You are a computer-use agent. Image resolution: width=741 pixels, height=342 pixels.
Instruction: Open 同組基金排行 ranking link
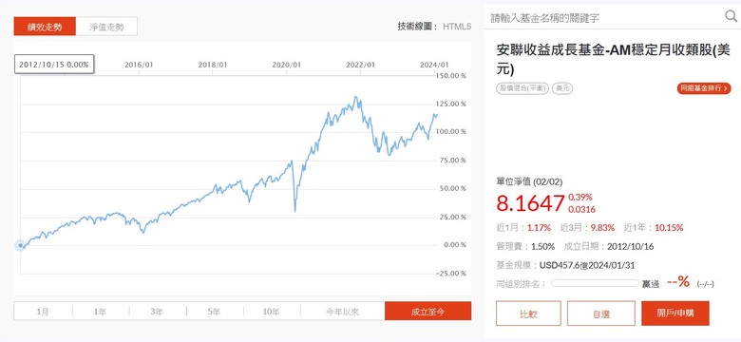point(704,88)
